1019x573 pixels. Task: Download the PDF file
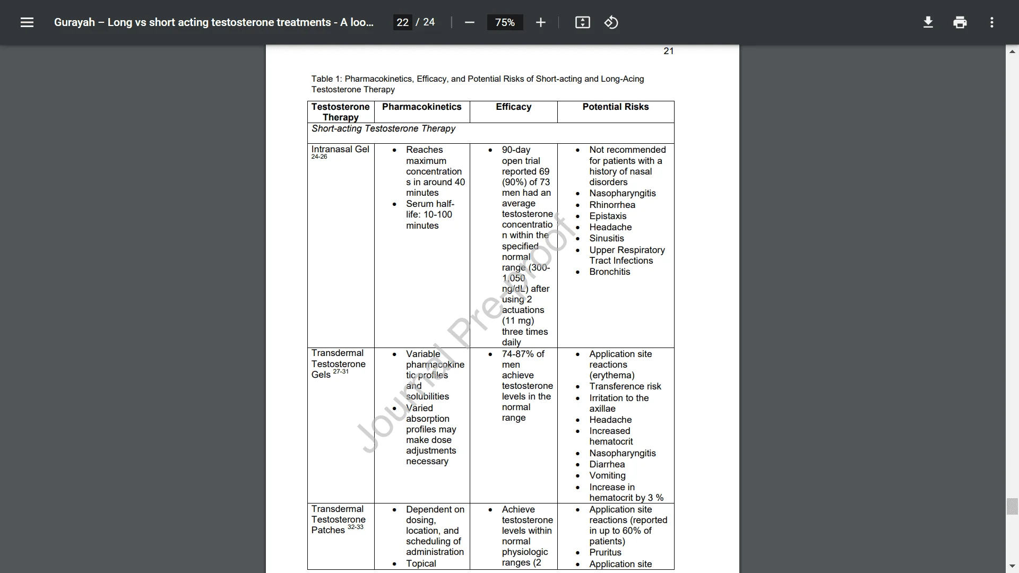coord(928,22)
